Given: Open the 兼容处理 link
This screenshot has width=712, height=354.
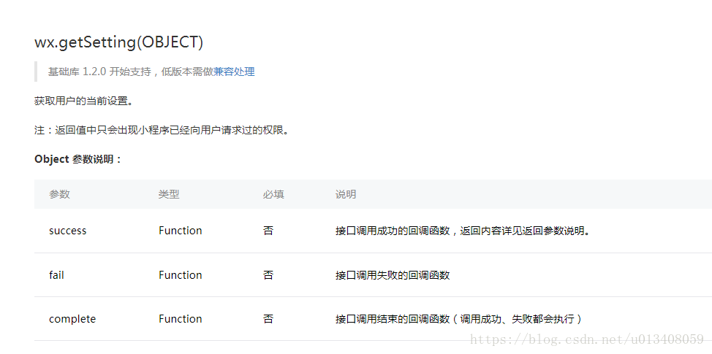Looking at the screenshot, I should pyautogui.click(x=234, y=72).
